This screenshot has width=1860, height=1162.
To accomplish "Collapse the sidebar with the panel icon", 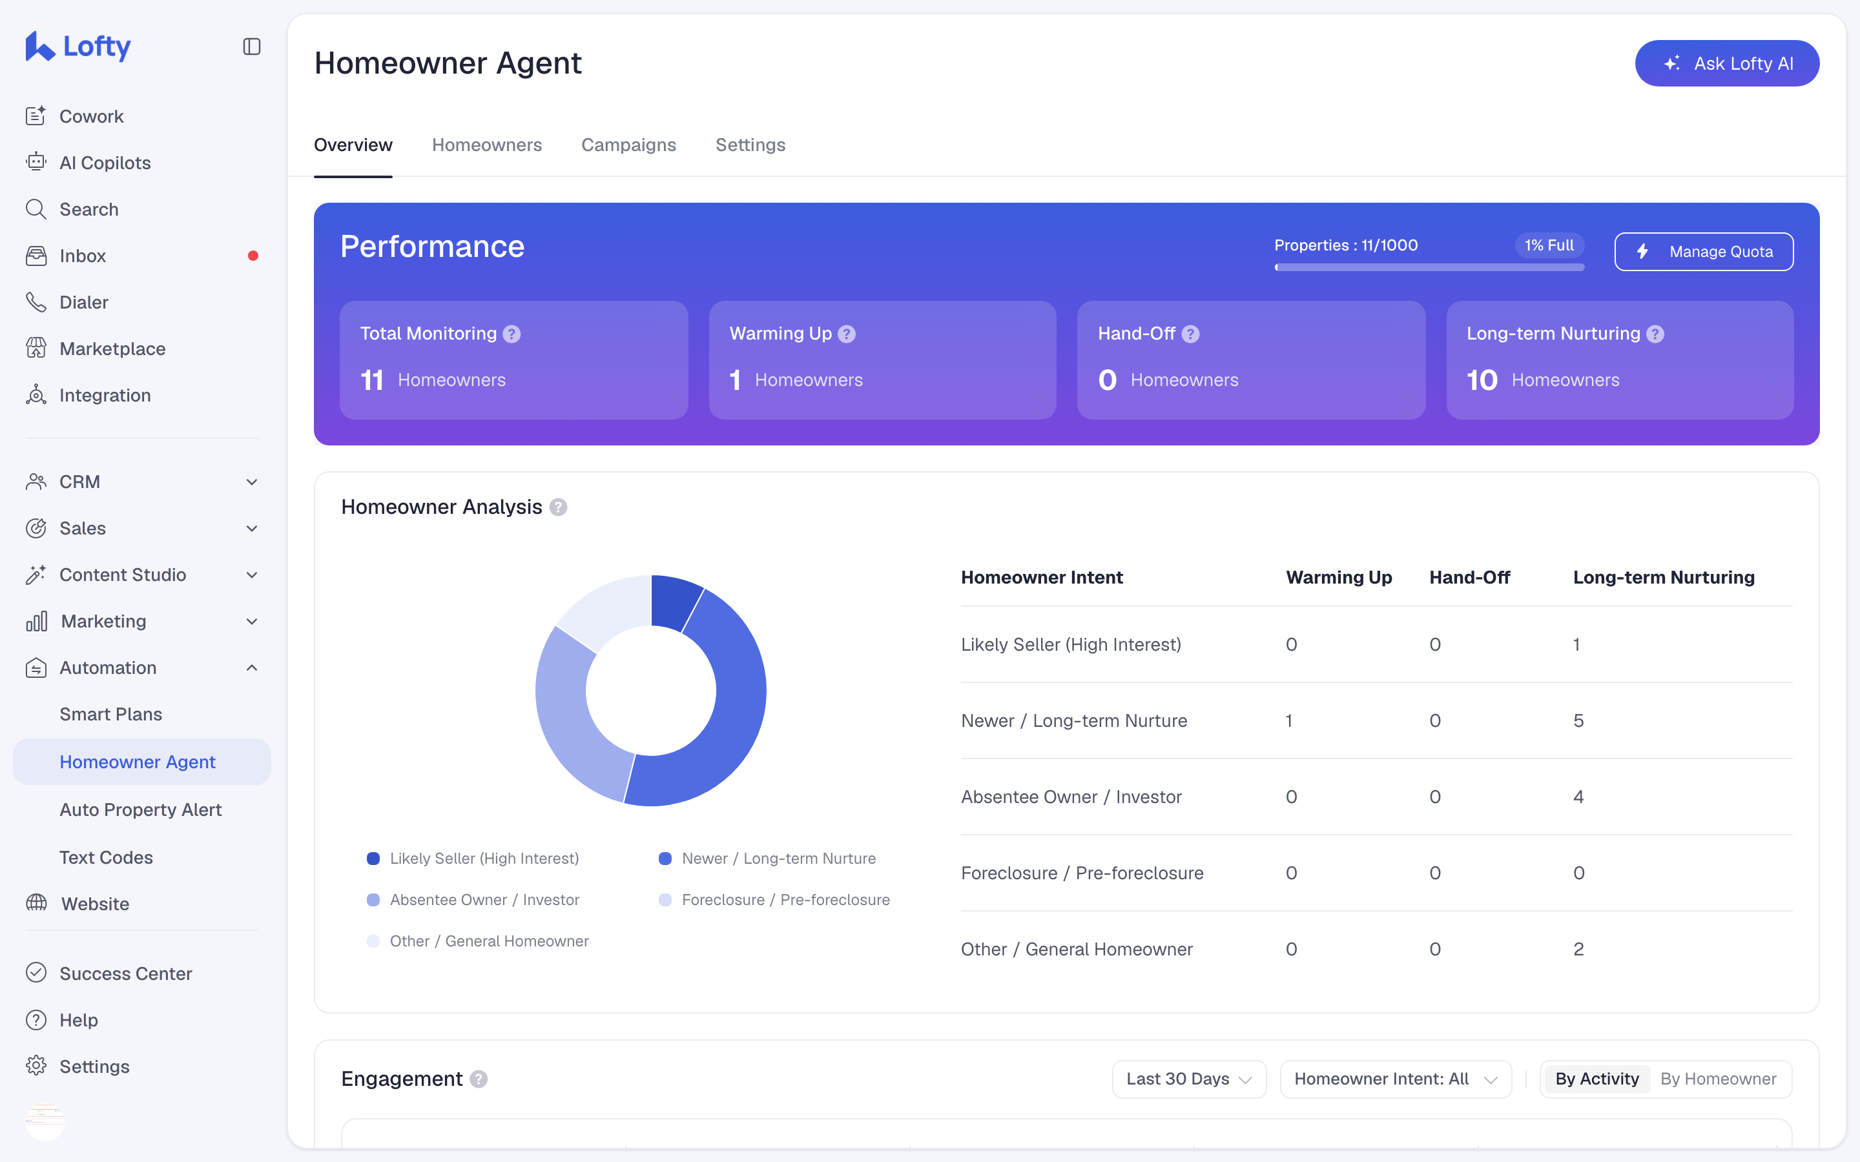I will [x=251, y=47].
